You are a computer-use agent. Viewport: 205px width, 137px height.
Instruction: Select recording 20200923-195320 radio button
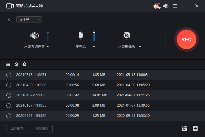9,116
